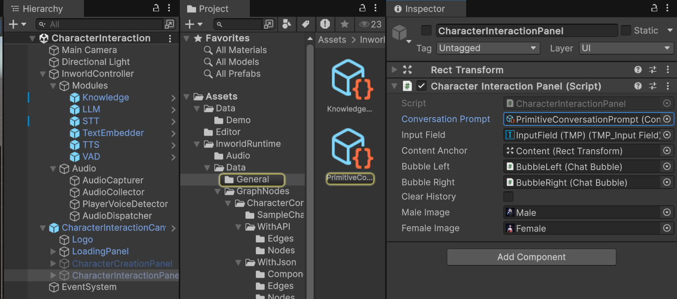Select EventSystem object
The image size is (677, 299).
tap(89, 287)
